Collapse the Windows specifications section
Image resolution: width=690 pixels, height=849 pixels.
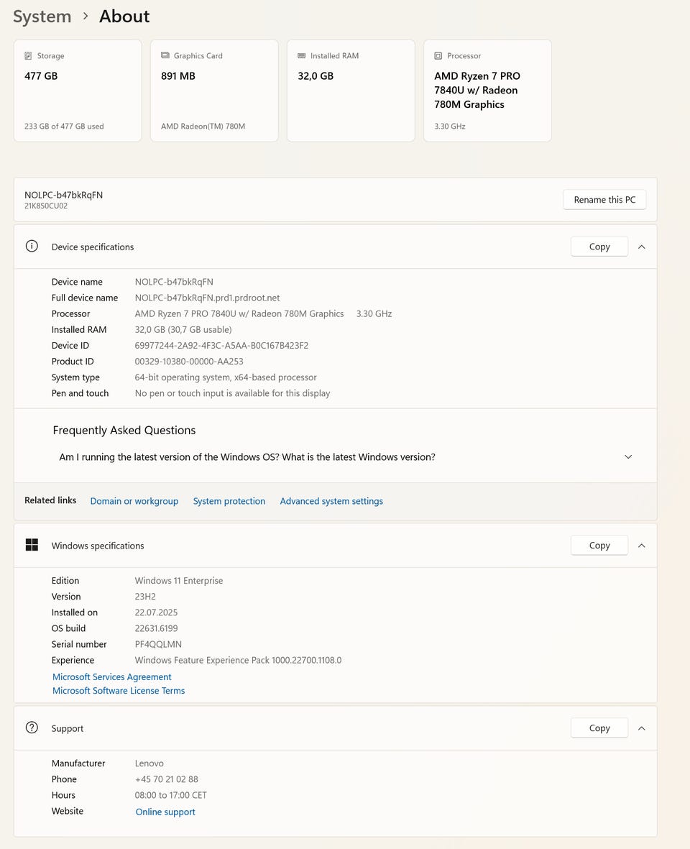pos(642,546)
